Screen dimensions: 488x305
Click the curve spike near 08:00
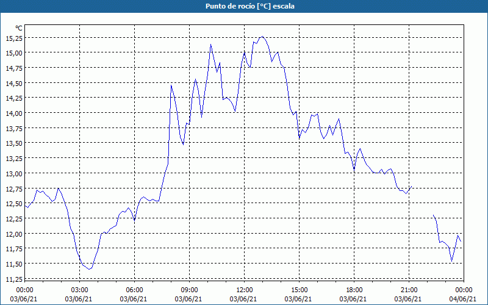(x=171, y=85)
